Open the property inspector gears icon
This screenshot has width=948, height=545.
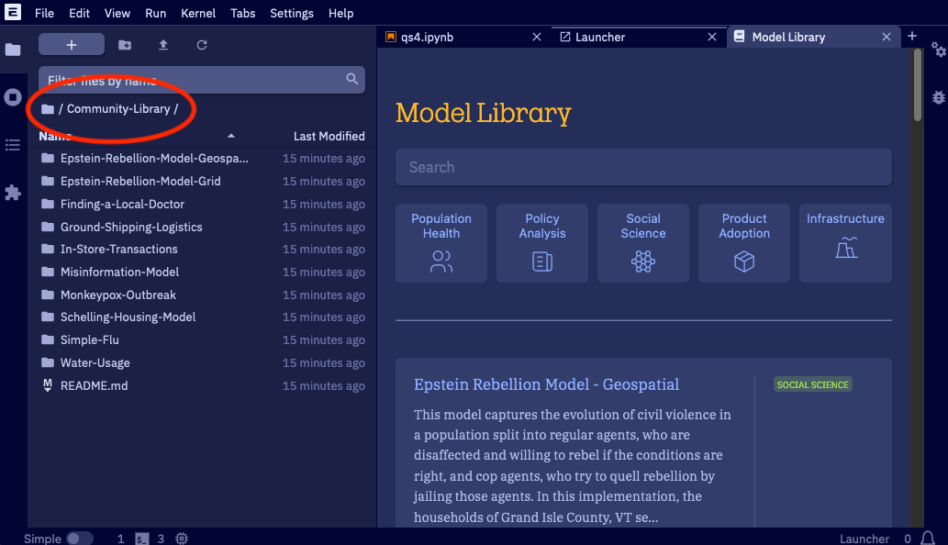(x=938, y=50)
